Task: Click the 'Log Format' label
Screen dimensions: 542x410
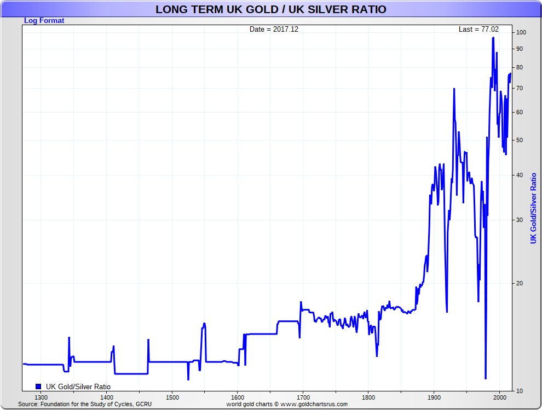Action: tap(44, 20)
